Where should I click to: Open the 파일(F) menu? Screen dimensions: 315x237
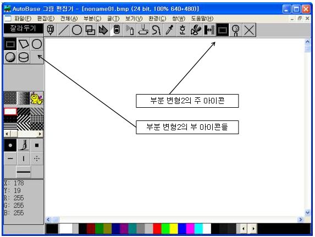pos(23,19)
